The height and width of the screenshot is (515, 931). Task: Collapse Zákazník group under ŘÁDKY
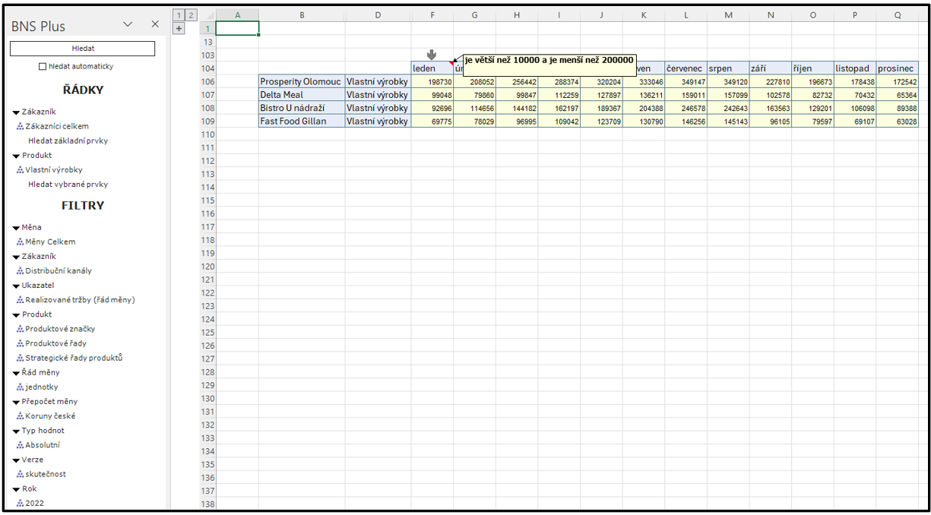coord(16,112)
